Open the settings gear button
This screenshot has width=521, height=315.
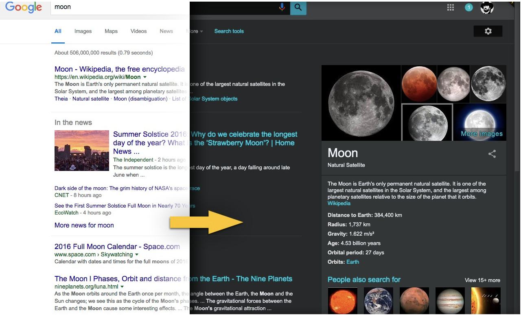pos(488,31)
